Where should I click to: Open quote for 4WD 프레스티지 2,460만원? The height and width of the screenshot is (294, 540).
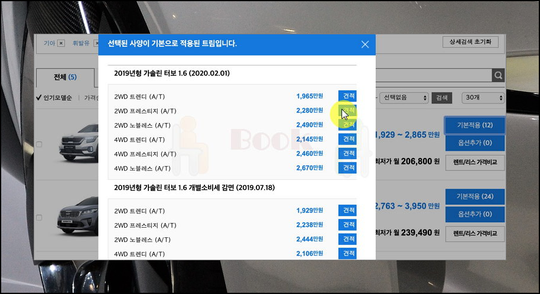click(x=347, y=153)
